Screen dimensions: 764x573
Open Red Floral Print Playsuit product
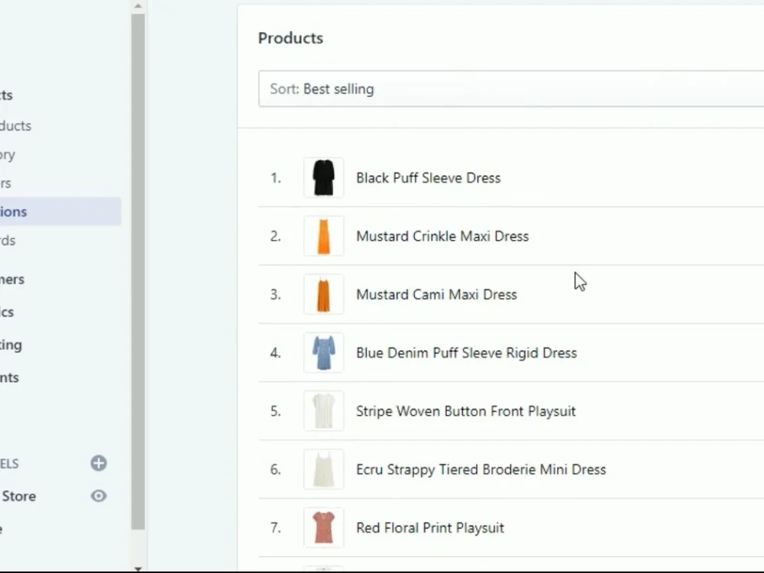pyautogui.click(x=430, y=528)
